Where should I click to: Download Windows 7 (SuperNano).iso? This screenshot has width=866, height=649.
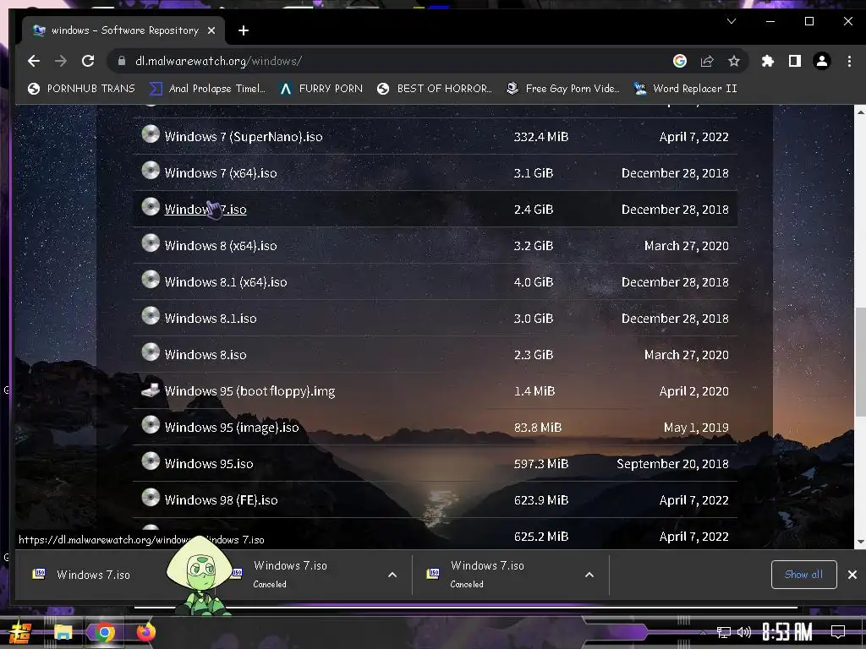pos(244,136)
